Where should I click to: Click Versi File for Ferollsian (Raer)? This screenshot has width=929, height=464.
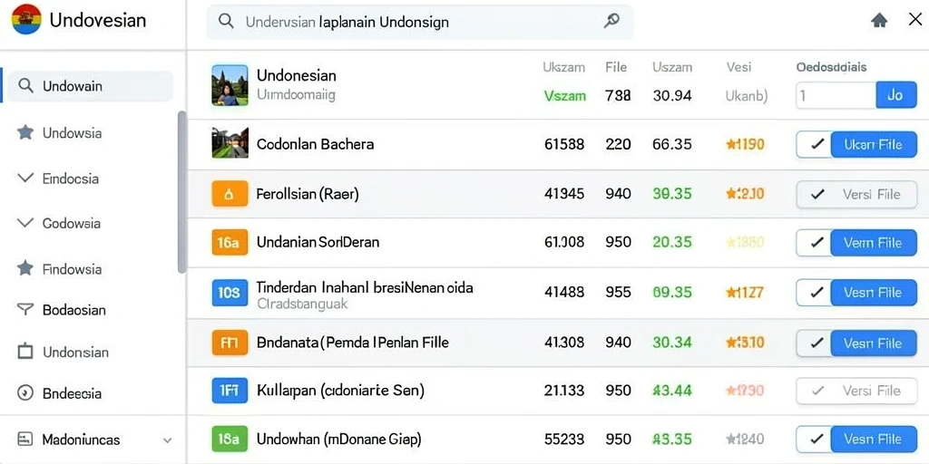872,194
